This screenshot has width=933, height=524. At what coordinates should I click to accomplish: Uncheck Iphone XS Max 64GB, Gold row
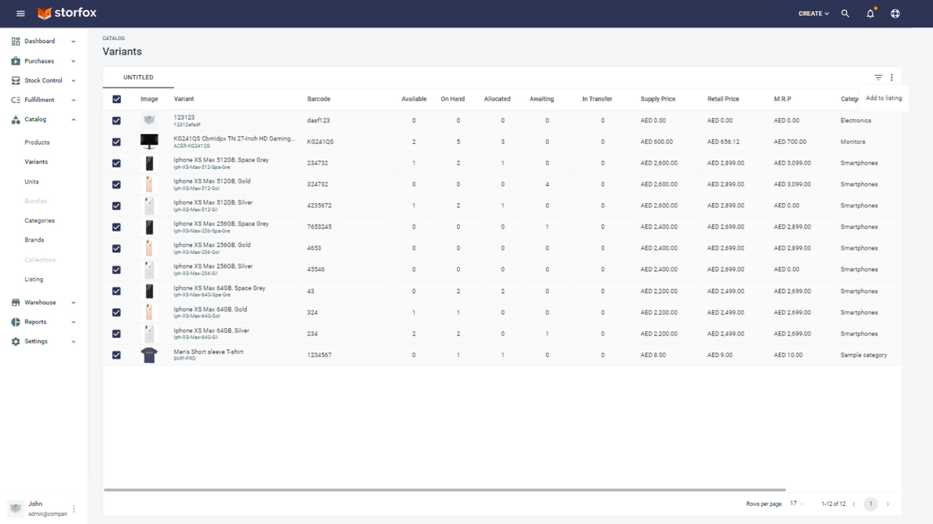[x=117, y=312]
